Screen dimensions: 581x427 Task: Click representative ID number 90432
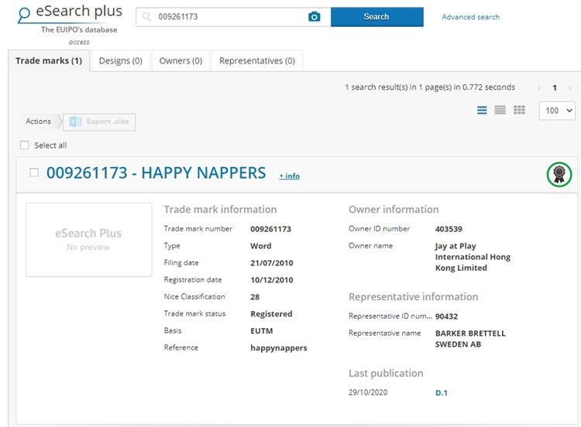pyautogui.click(x=446, y=316)
